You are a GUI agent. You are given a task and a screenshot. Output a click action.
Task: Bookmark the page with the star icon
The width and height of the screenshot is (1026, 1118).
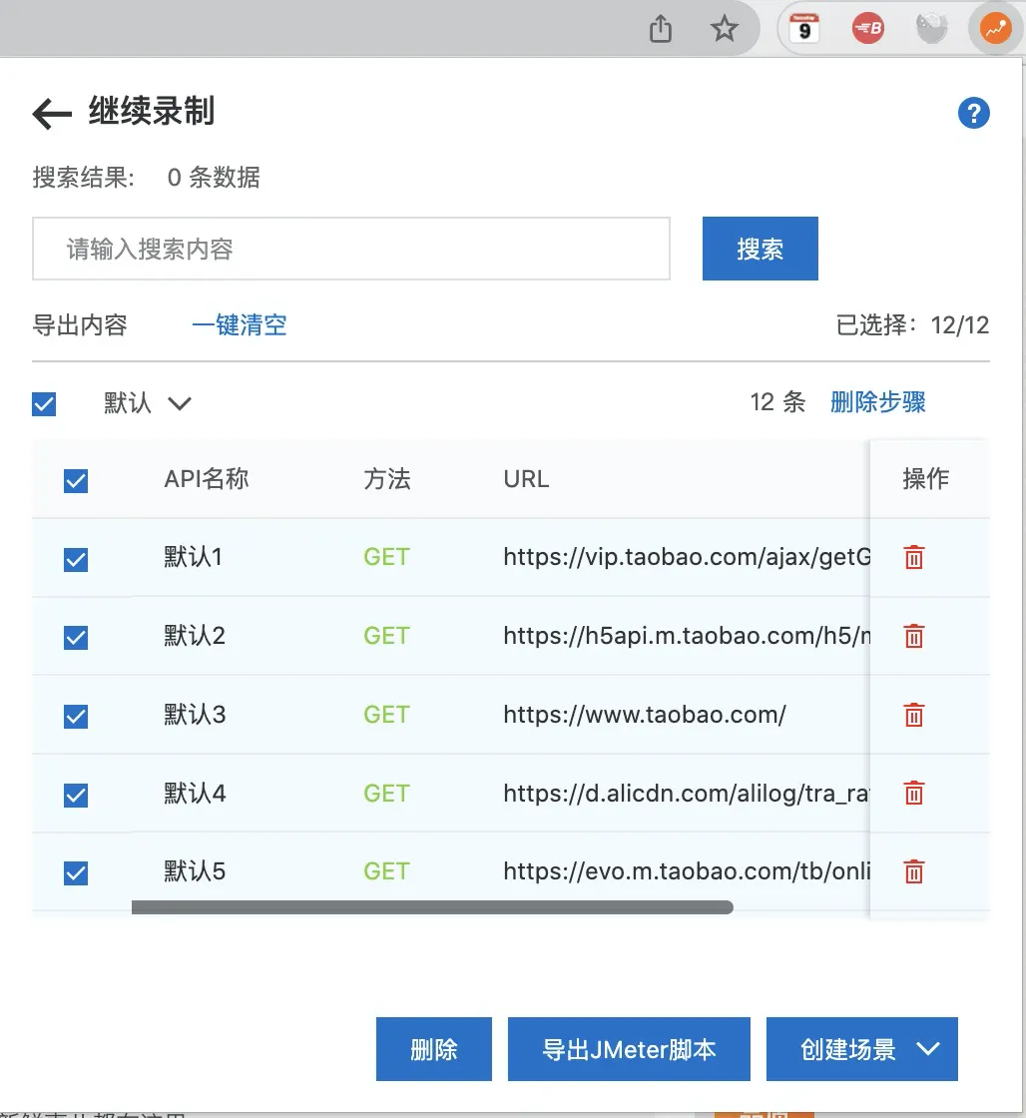coord(725,29)
